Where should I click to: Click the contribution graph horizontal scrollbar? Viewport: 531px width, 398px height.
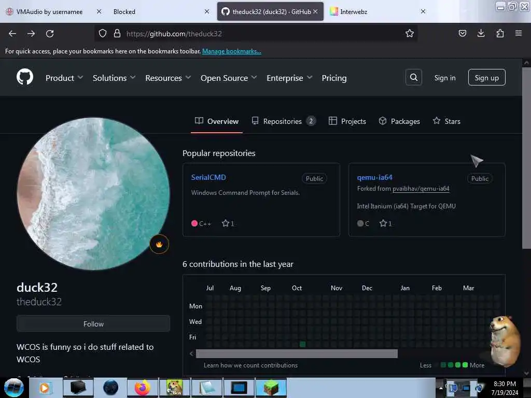[297, 353]
